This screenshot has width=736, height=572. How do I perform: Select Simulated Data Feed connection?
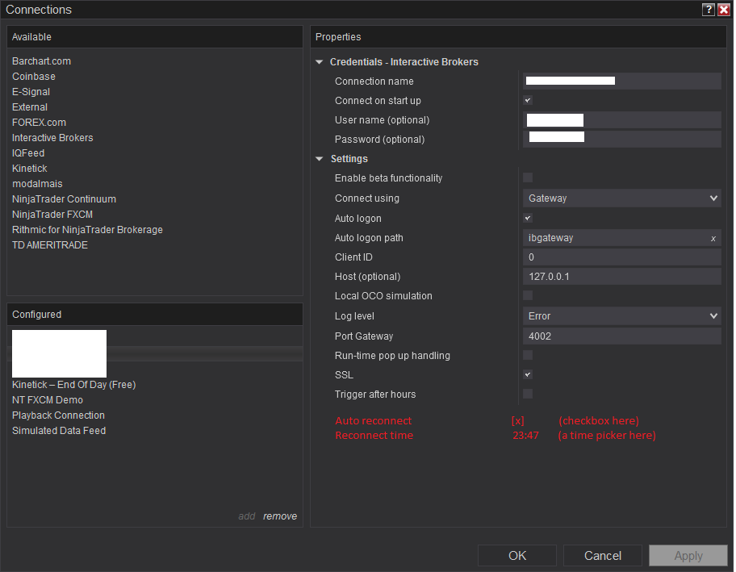[59, 431]
